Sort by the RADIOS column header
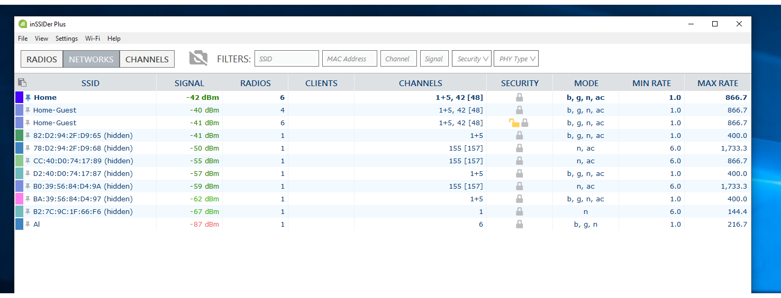 pyautogui.click(x=256, y=83)
